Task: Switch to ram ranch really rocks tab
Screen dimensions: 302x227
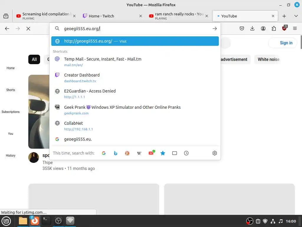Action: [x=176, y=16]
